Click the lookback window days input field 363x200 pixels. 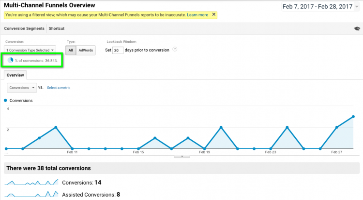point(118,50)
